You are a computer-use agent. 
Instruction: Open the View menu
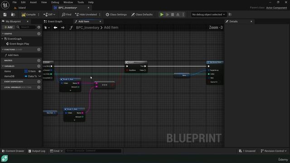coord(44,2)
